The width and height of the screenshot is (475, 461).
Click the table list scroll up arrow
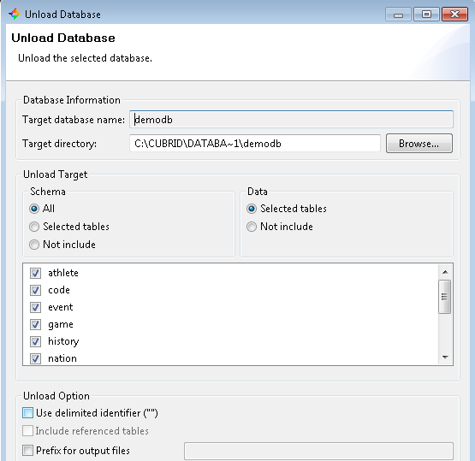click(445, 272)
